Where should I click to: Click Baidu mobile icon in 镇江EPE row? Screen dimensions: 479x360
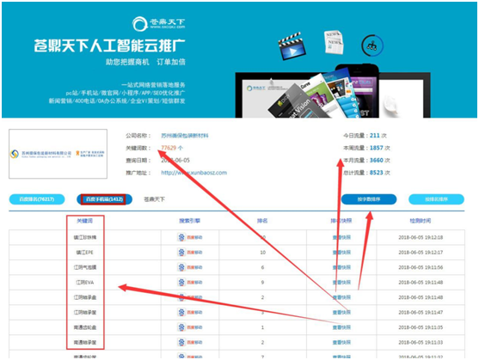pos(181,253)
